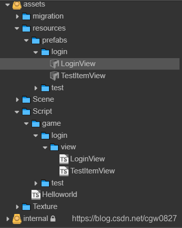Open the blog.csdn.net watermark link
The width and height of the screenshot is (182, 228).
click(124, 218)
